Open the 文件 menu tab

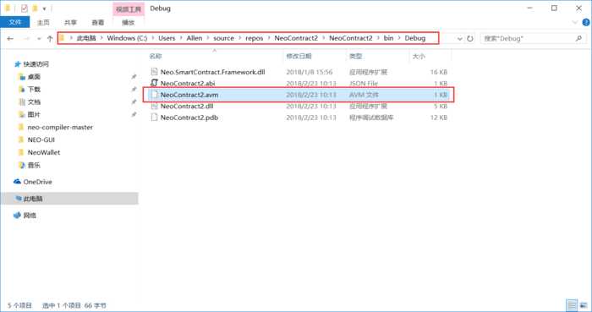pos(15,23)
